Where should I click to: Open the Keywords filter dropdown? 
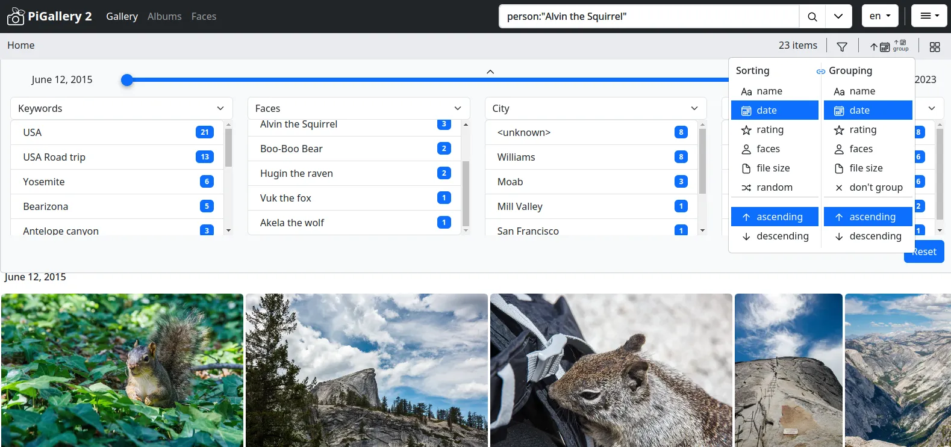[x=121, y=108]
